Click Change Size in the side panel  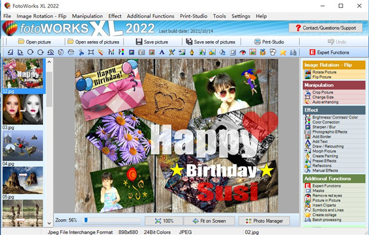point(323,97)
